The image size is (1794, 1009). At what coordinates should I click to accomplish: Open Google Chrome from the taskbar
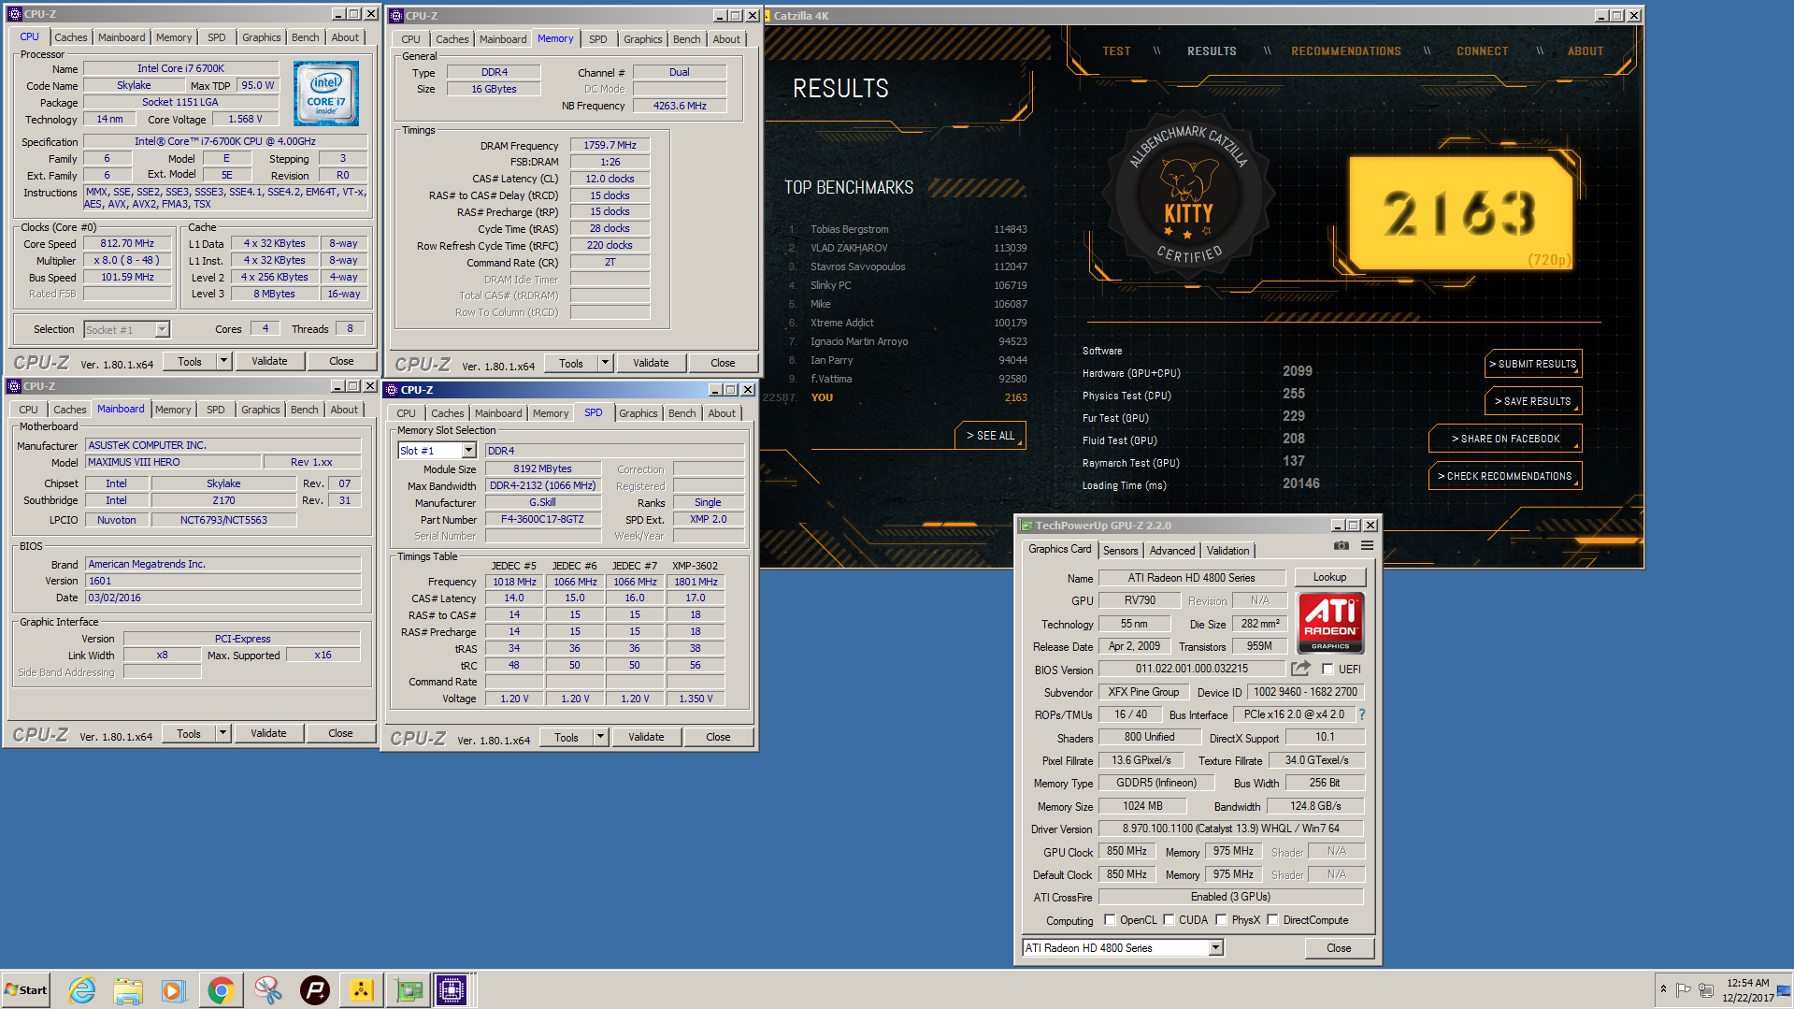click(221, 990)
